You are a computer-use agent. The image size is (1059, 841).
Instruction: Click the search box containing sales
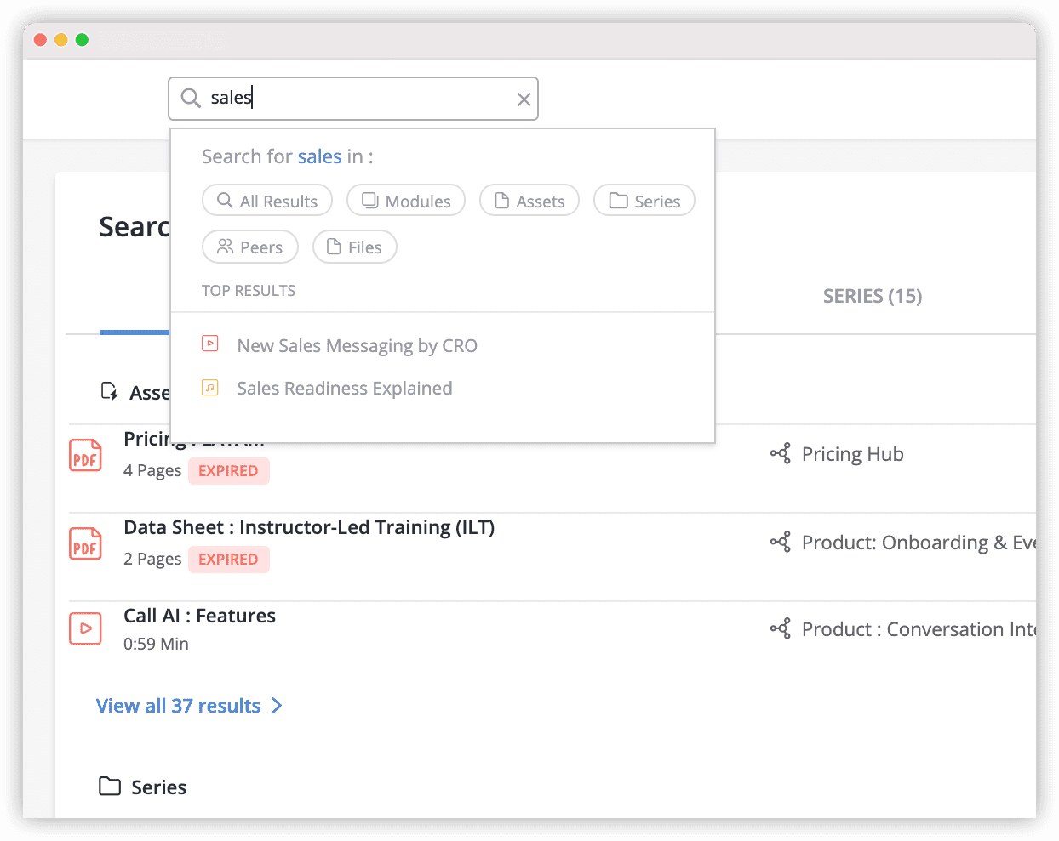click(x=358, y=99)
